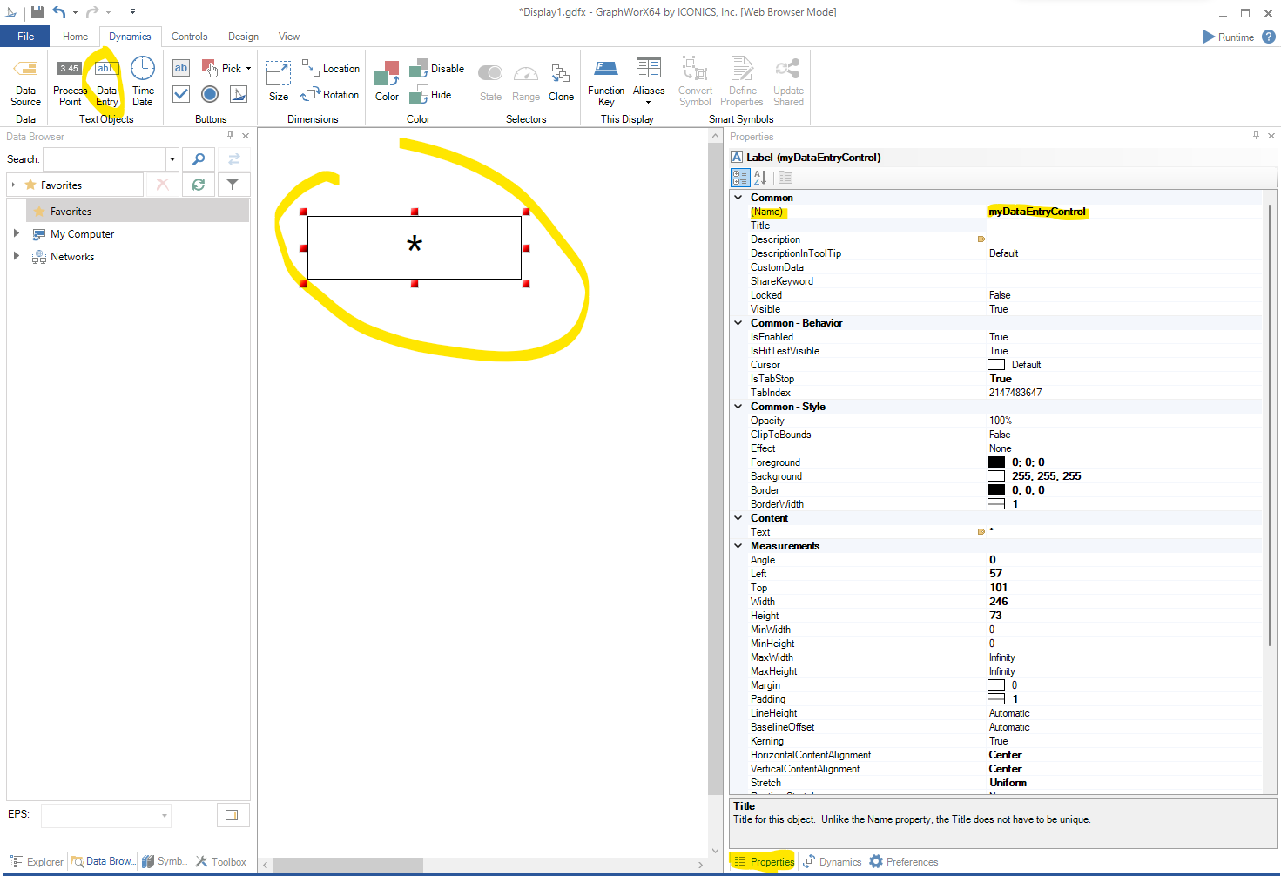Open the help question mark icon
The width and height of the screenshot is (1281, 876).
(x=1269, y=37)
